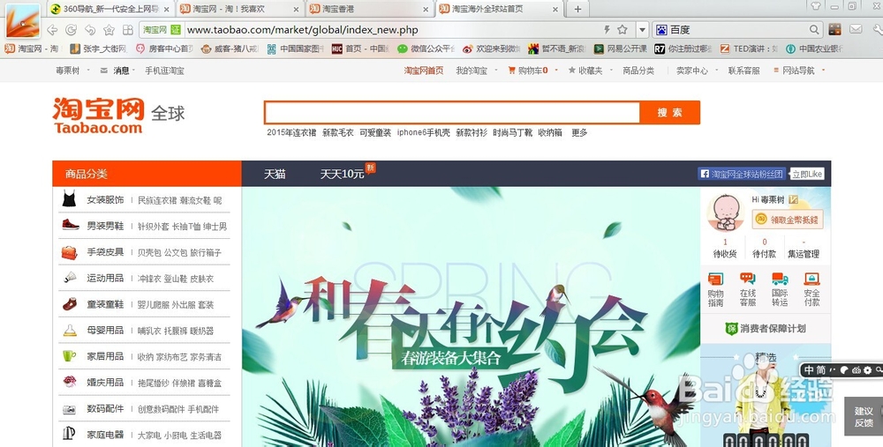Open the 张宇_大街网 bookmark
The image size is (883, 447).
tap(99, 48)
